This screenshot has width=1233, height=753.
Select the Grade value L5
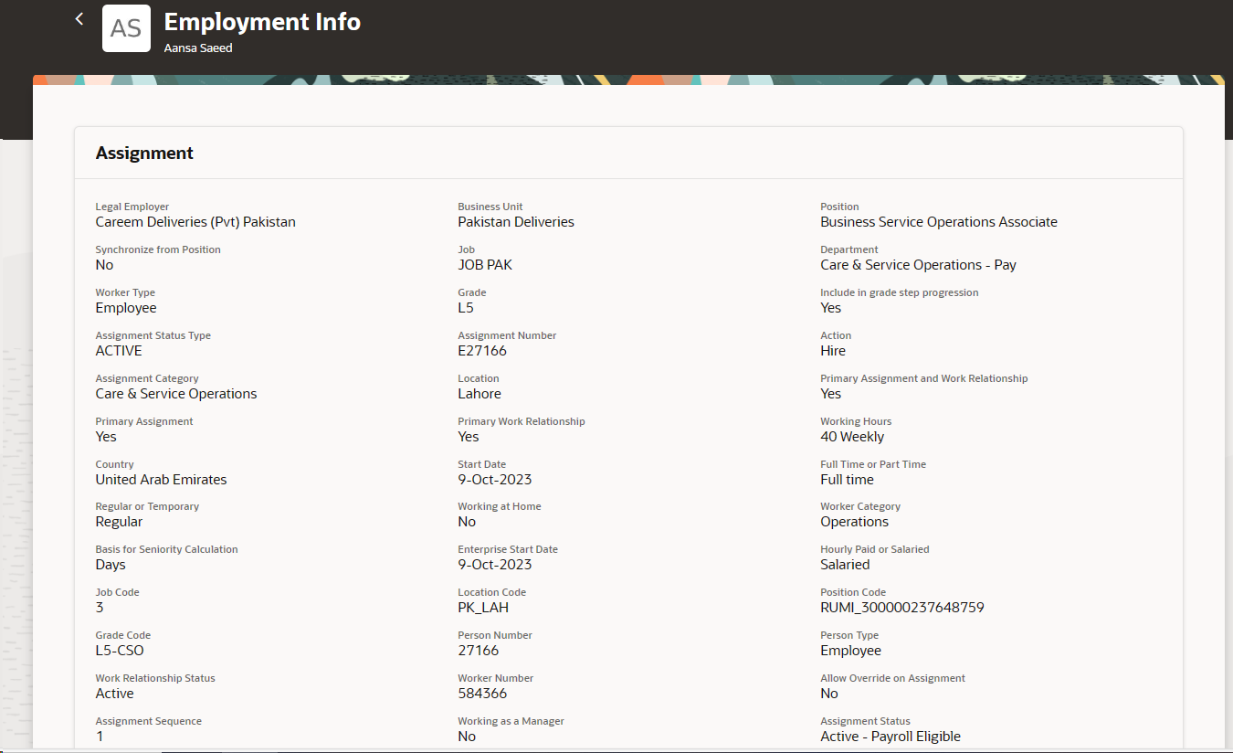465,307
